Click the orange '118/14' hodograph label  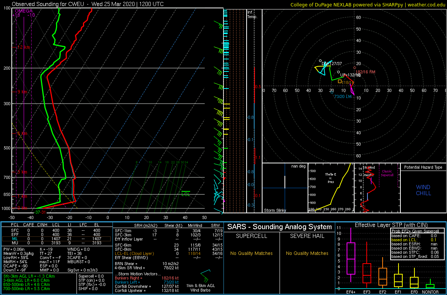(348, 82)
